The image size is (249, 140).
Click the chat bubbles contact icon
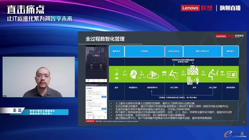pos(117,70)
